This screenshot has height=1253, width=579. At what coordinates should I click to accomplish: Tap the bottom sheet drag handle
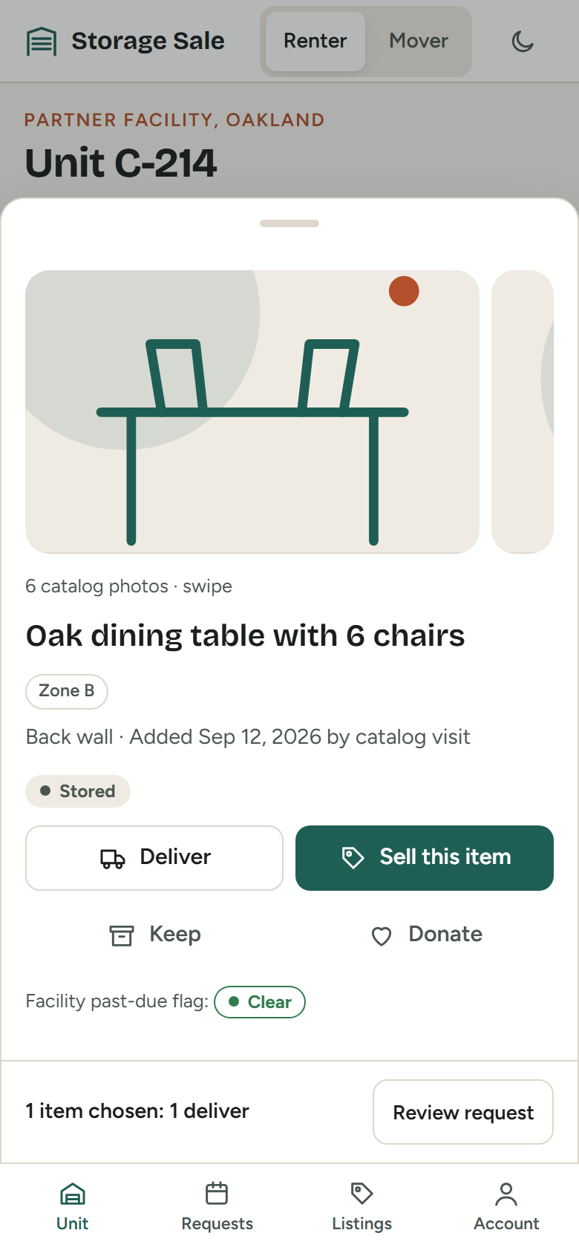[x=289, y=223]
